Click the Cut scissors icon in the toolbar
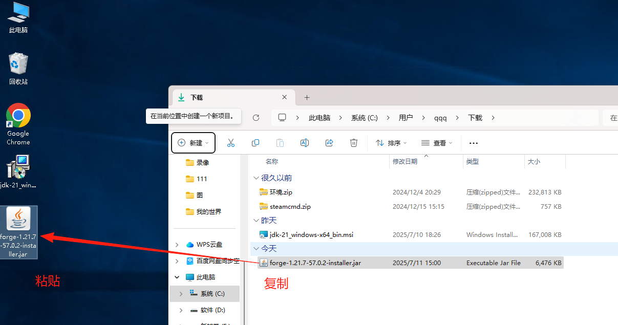 click(230, 143)
